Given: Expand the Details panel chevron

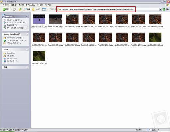Looking at the screenshot, I should [27, 67].
